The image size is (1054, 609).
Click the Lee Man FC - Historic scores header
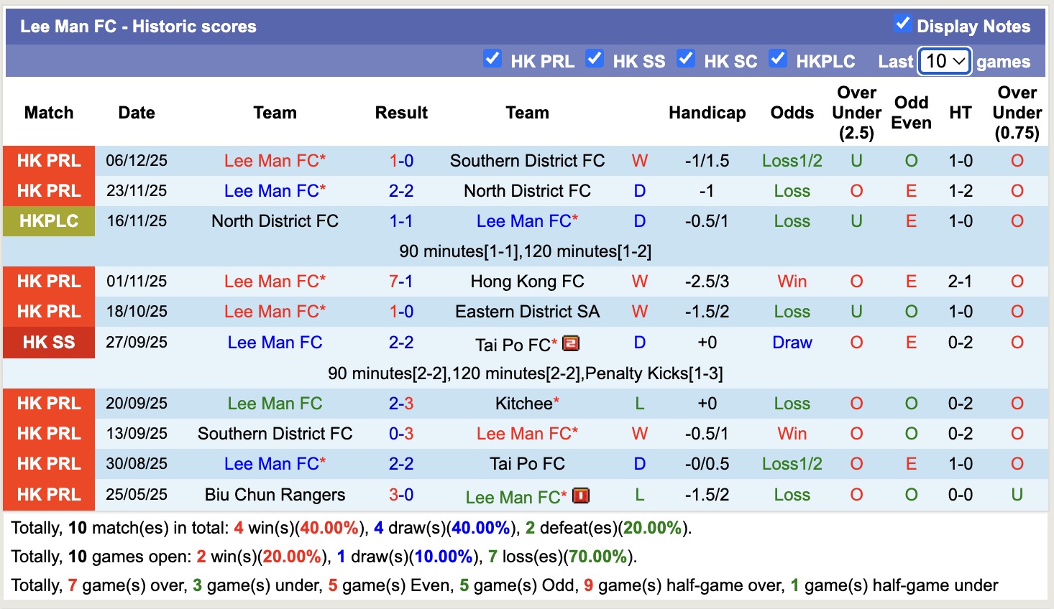pos(139,26)
